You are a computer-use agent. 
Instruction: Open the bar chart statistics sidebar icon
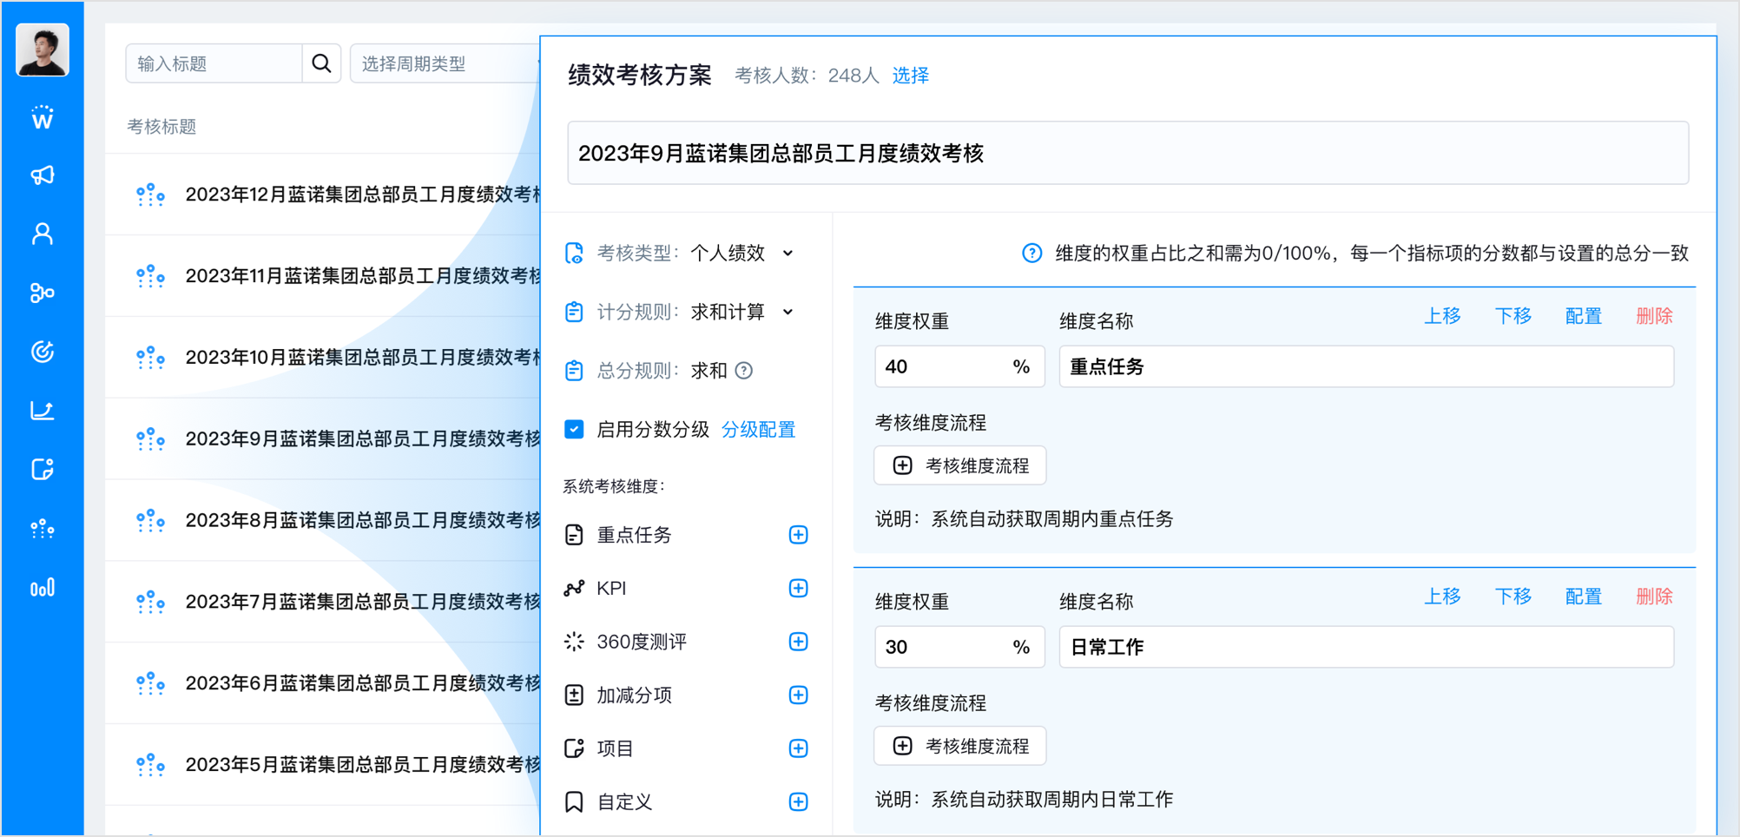pos(42,588)
